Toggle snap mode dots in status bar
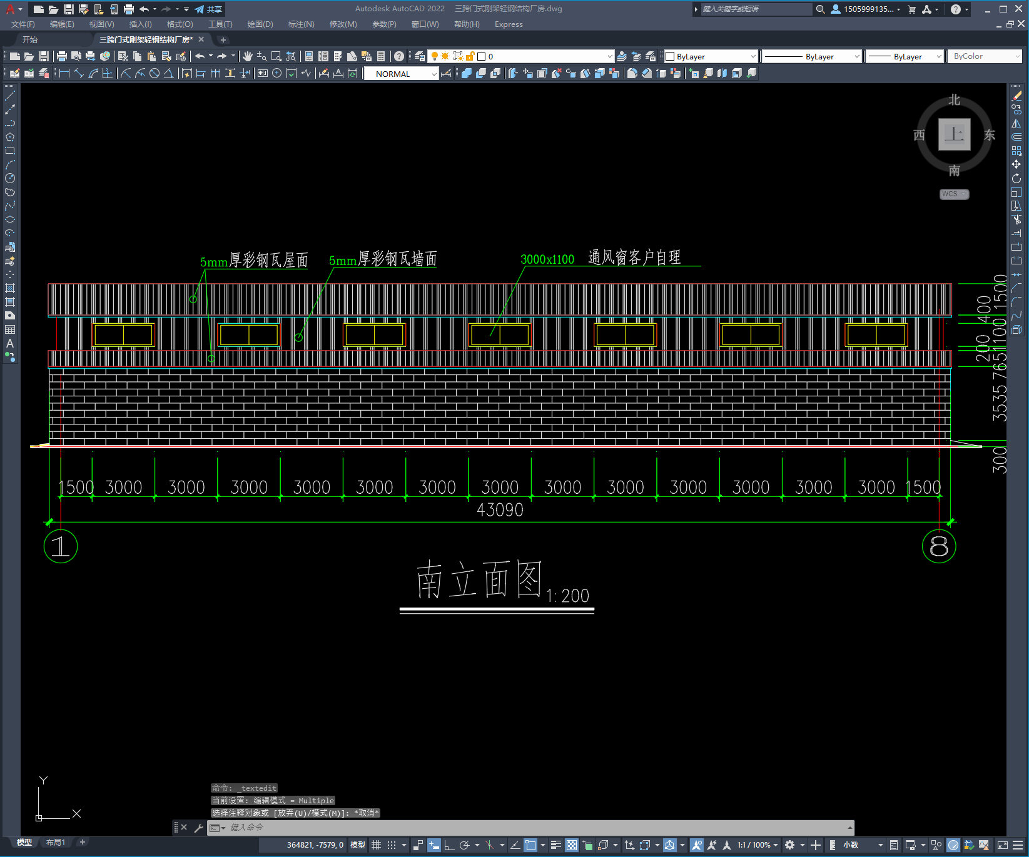This screenshot has width=1029, height=857. 392,845
